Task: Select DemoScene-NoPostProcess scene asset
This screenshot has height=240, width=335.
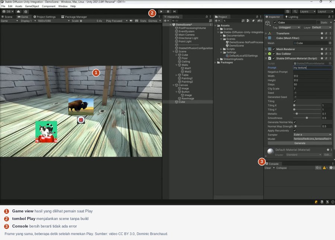Action: tap(245, 42)
